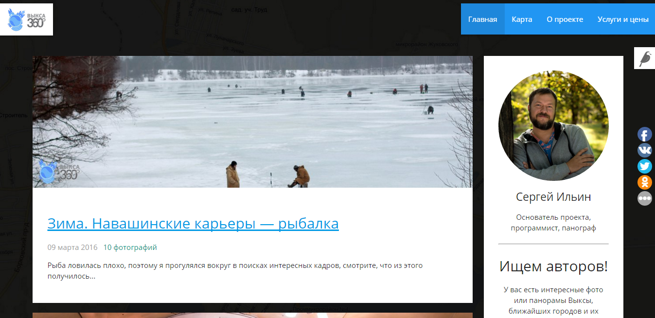Viewport: 655px width, 318px height.
Task: Open the article Зима. Навашинские карьеры — рыбалка
Action: click(x=193, y=223)
